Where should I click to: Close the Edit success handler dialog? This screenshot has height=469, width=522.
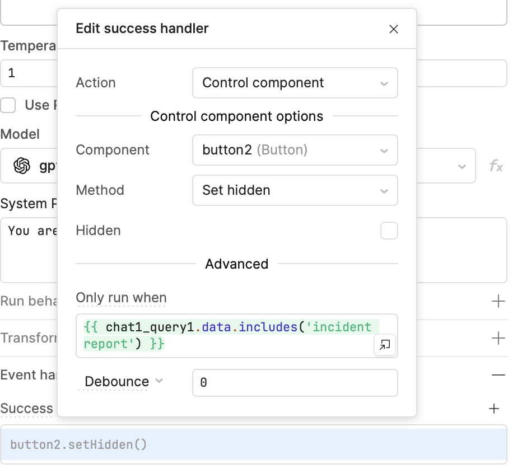394,30
